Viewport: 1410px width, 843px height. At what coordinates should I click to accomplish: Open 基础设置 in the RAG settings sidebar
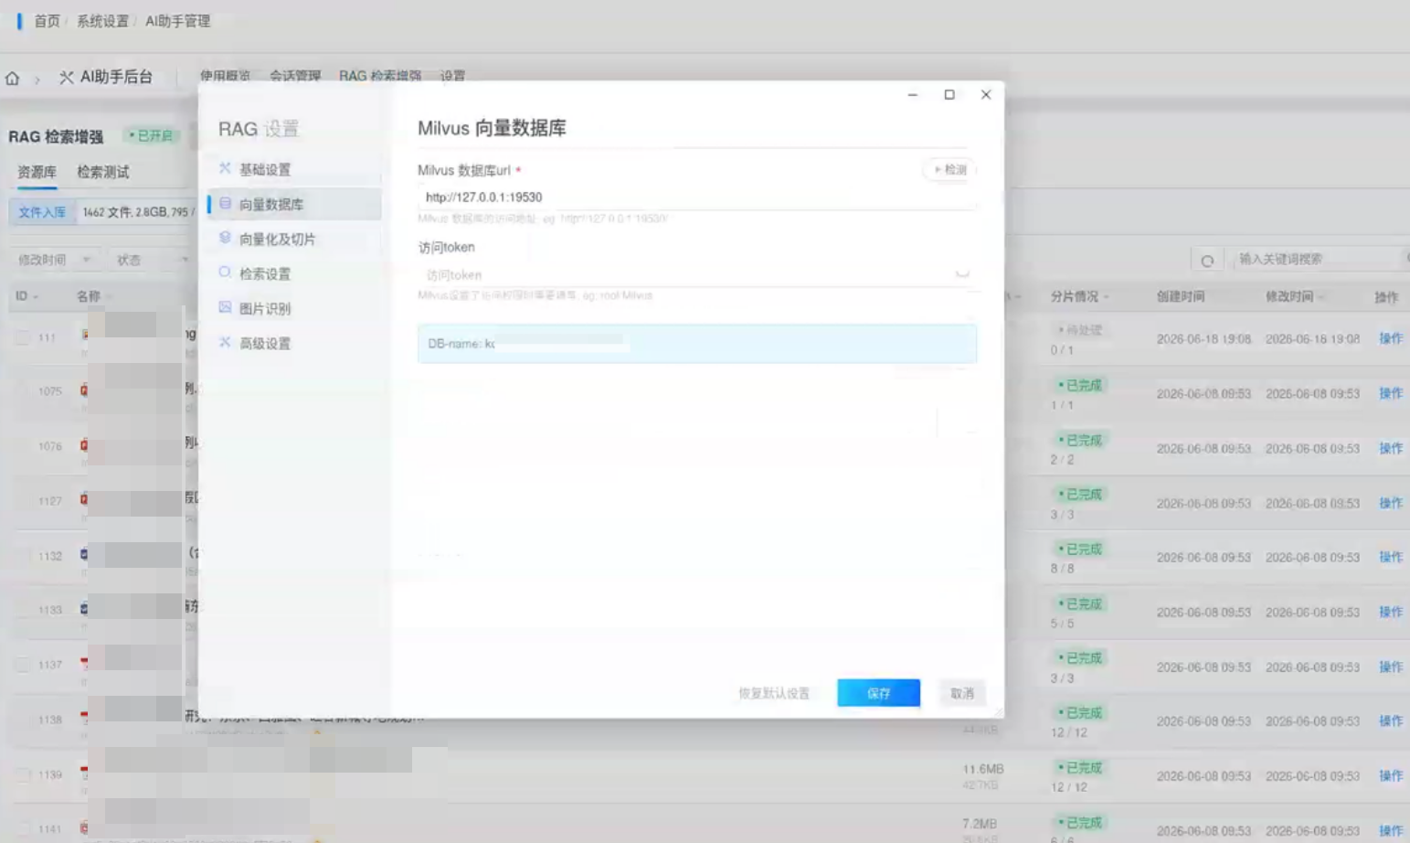tap(293, 169)
